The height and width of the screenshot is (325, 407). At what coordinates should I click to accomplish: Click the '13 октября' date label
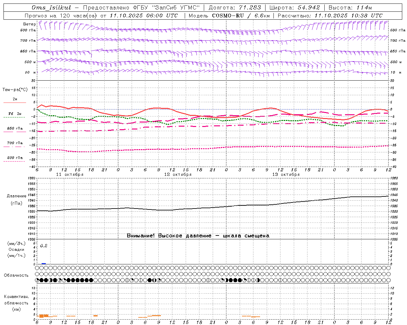pos(286,175)
